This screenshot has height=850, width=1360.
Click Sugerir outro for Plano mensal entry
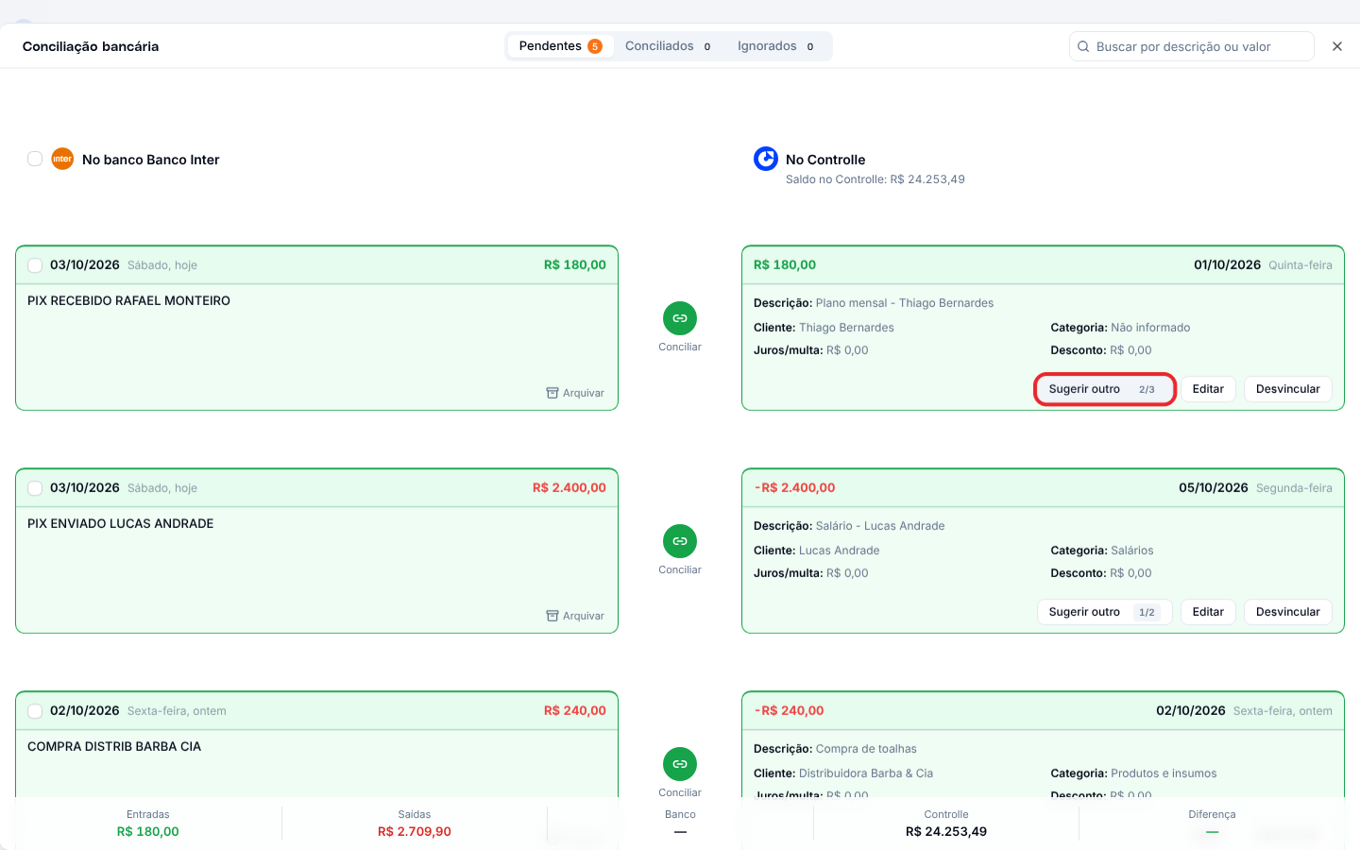point(1105,389)
